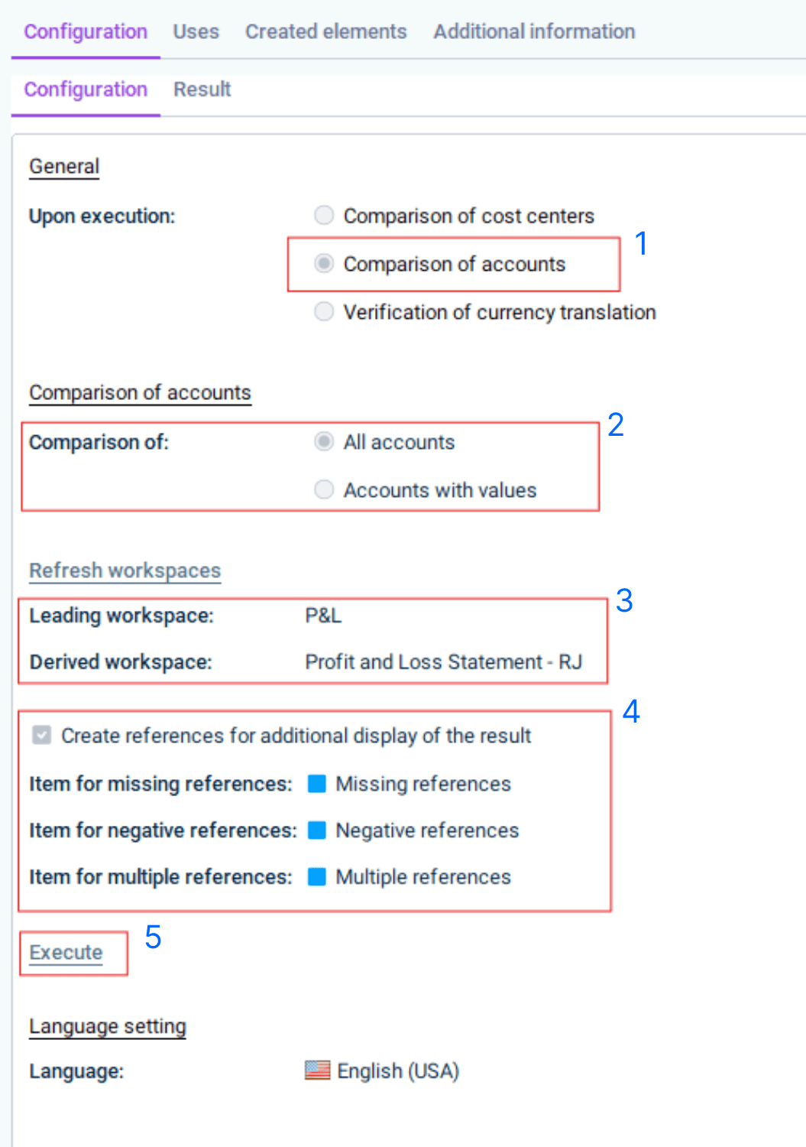Screen dimensions: 806x1147
Task: Click the P&L leading workspace value
Action: tap(323, 616)
